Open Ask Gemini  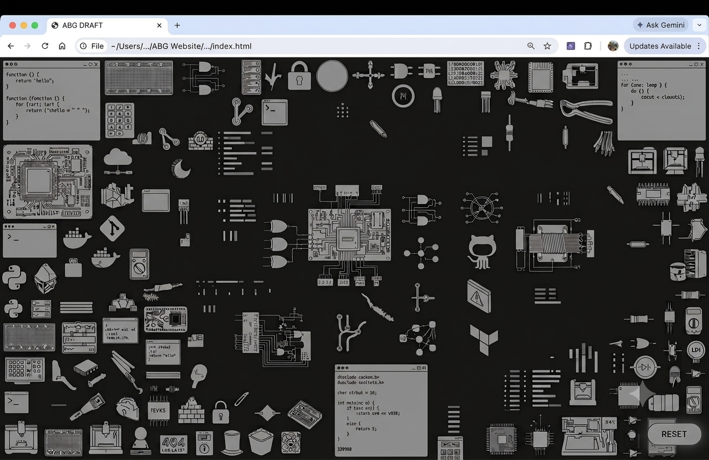(661, 25)
